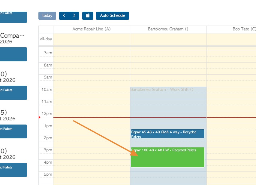Click the all-day cell for Acme Repair Line

pyautogui.click(x=92, y=39)
